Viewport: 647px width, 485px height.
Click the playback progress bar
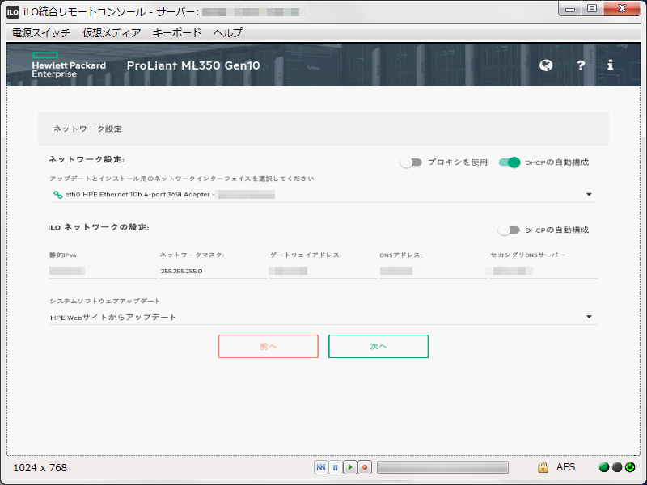coord(443,467)
